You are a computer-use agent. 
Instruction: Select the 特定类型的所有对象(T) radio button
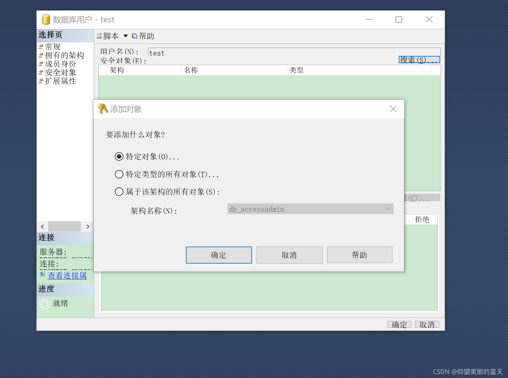[x=119, y=174]
